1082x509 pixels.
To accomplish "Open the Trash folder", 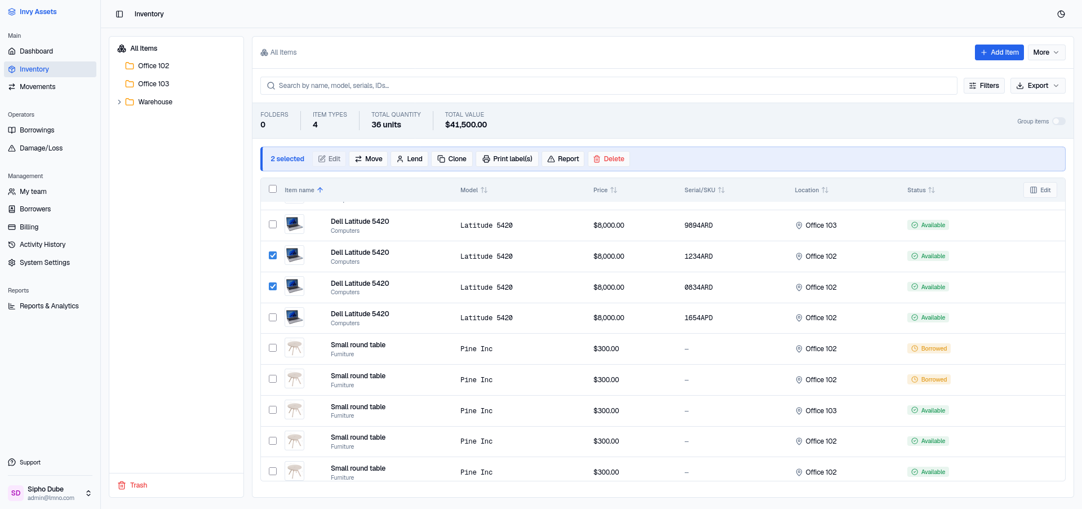I will (132, 485).
